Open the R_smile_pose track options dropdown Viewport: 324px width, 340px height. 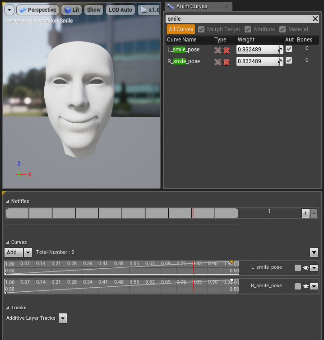314,286
